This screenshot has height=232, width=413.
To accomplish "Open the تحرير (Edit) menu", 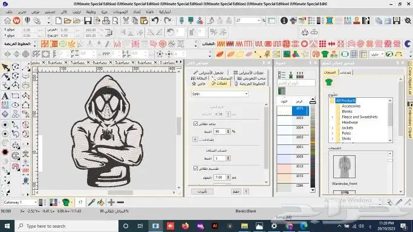I will (x=22, y=12).
